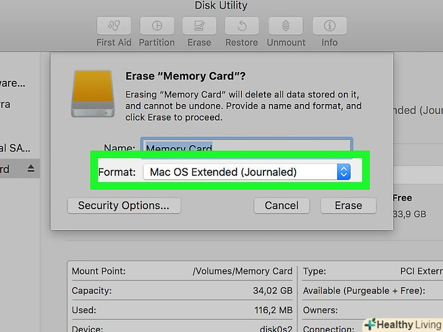Click the Erase toolbar icon
This screenshot has width=443, height=332.
pyautogui.click(x=199, y=27)
